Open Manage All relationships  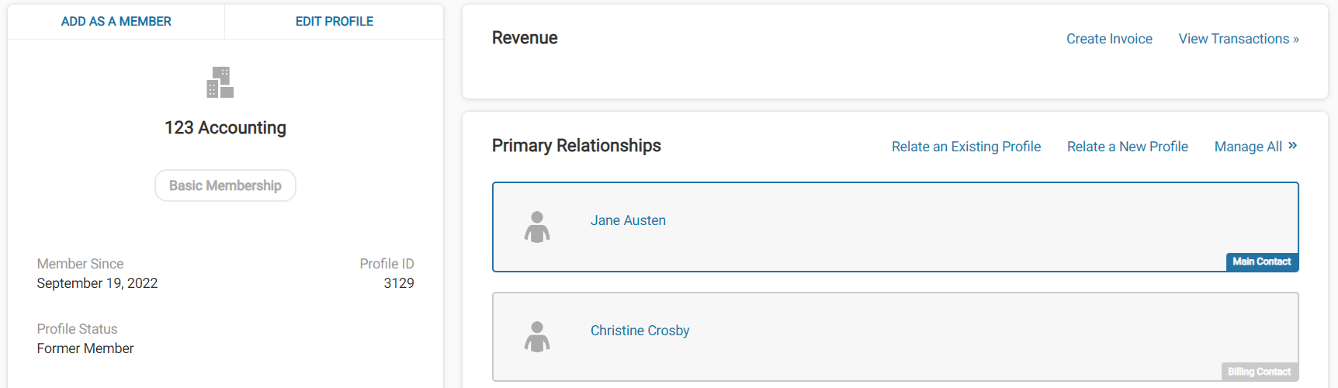point(1248,147)
